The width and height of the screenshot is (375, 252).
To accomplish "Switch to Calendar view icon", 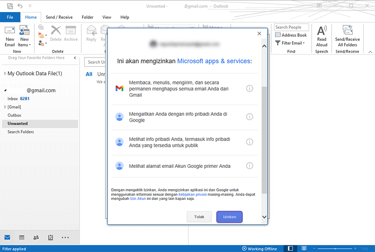I will pos(22,237).
